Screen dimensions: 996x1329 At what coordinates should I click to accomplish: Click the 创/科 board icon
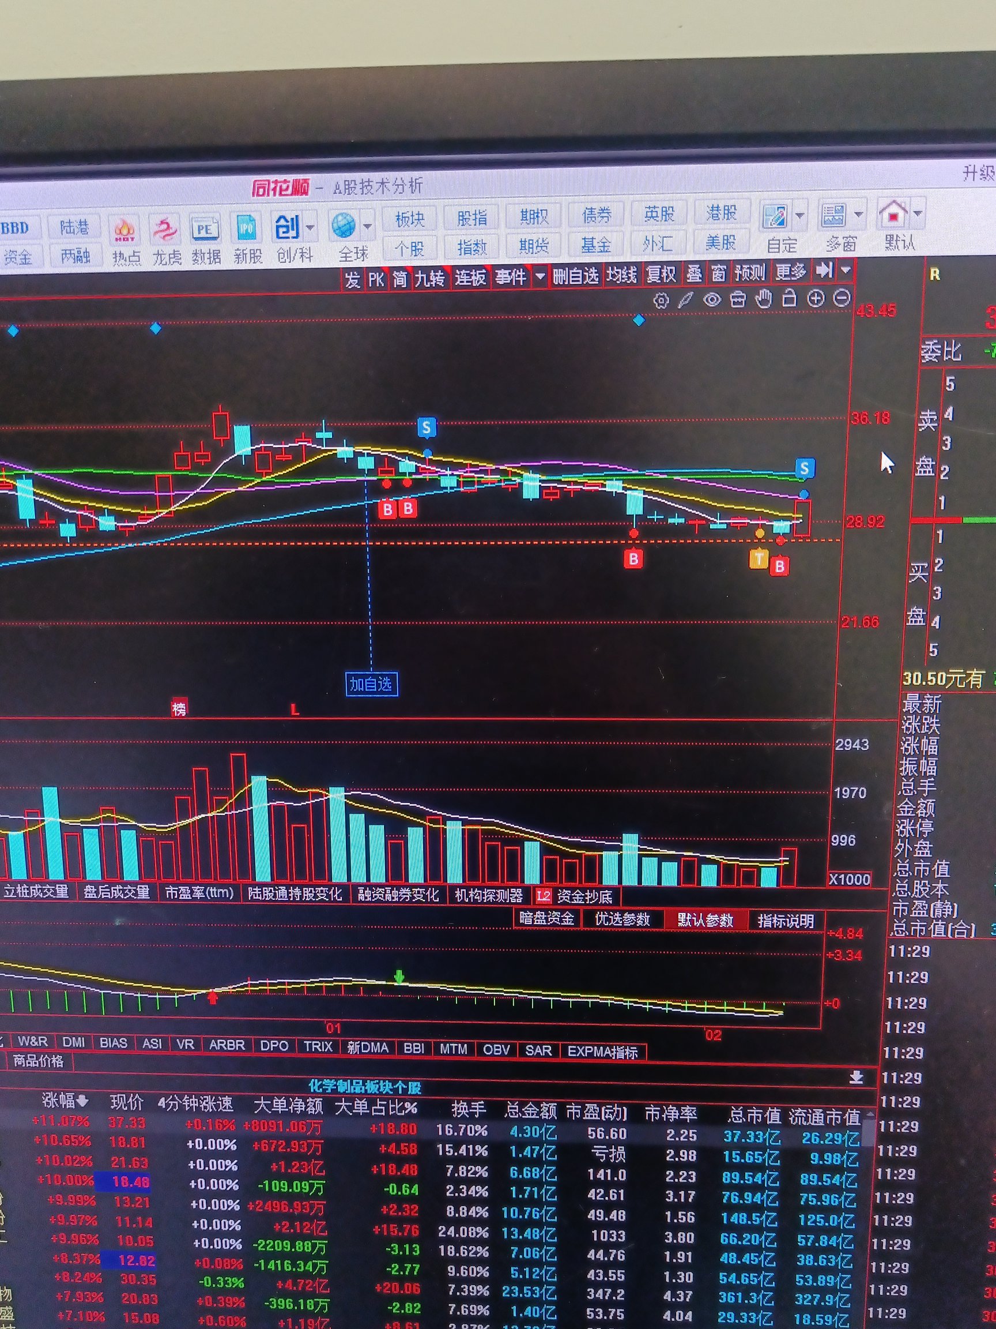[287, 228]
